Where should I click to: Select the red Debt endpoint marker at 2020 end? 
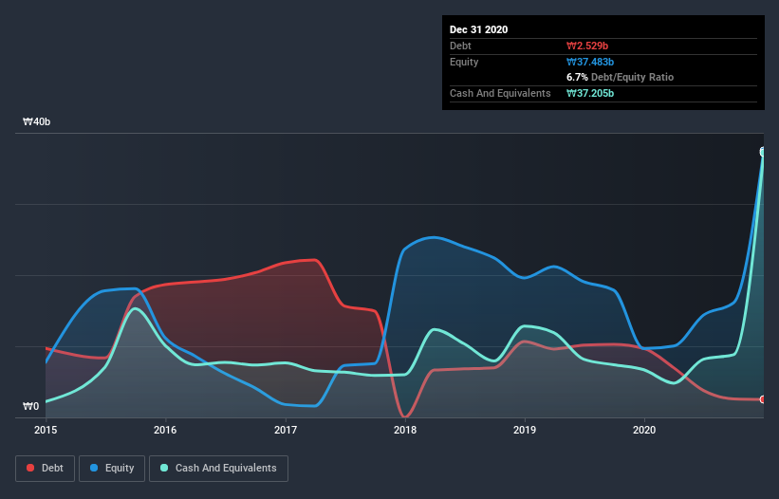pos(763,399)
